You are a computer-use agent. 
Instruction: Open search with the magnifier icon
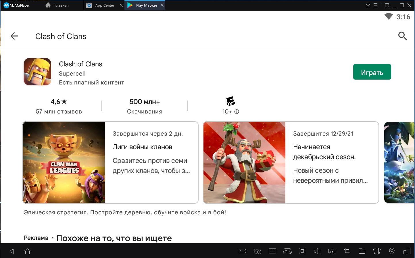402,36
